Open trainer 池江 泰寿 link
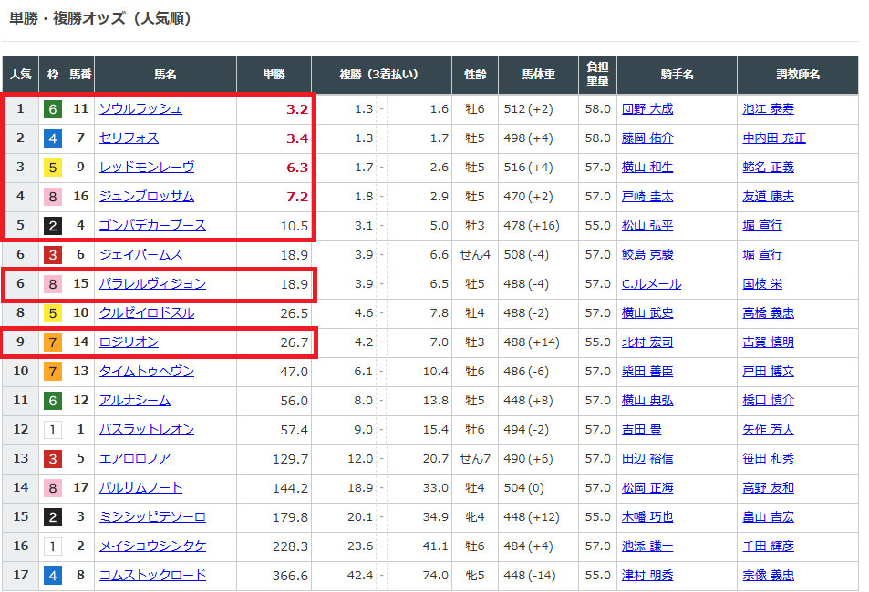Screen dimensions: 869x592 (768, 108)
